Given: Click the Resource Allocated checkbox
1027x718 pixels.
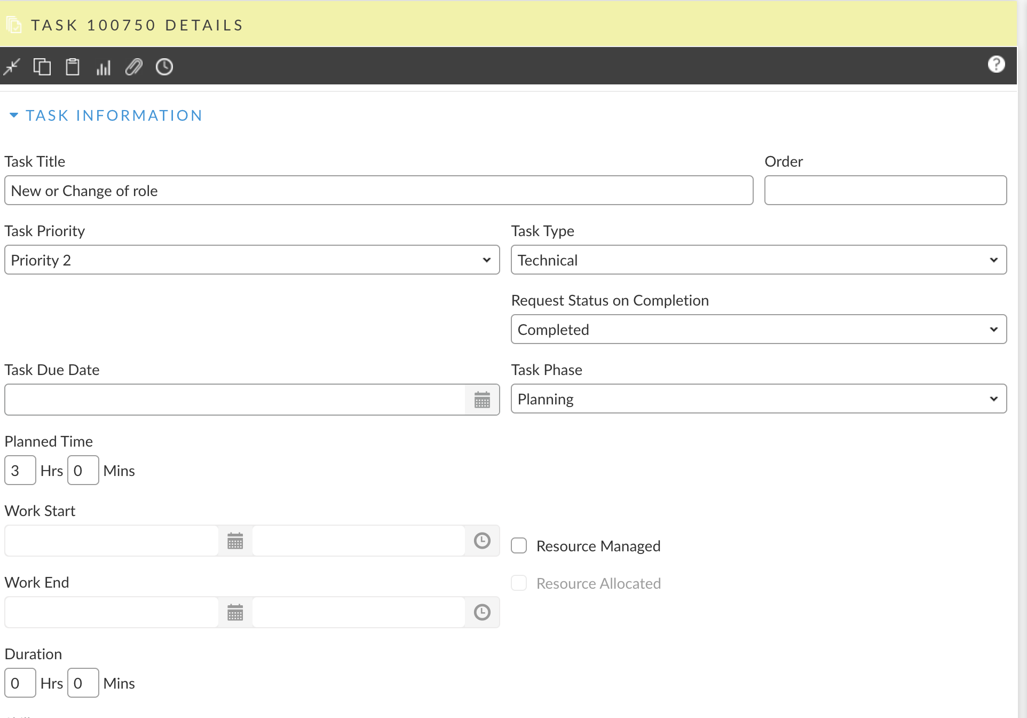Looking at the screenshot, I should (519, 583).
